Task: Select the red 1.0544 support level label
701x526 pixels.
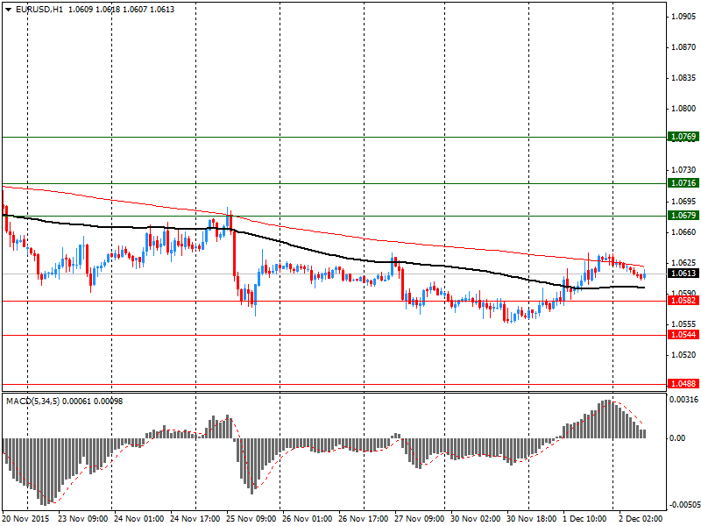Action: point(683,335)
